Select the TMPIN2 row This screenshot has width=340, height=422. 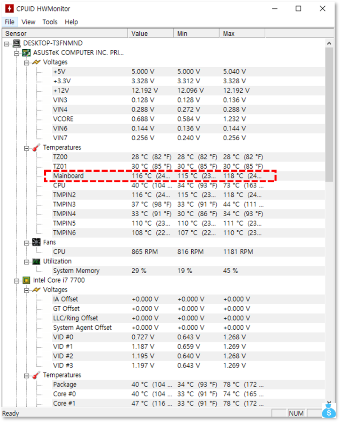click(188, 195)
